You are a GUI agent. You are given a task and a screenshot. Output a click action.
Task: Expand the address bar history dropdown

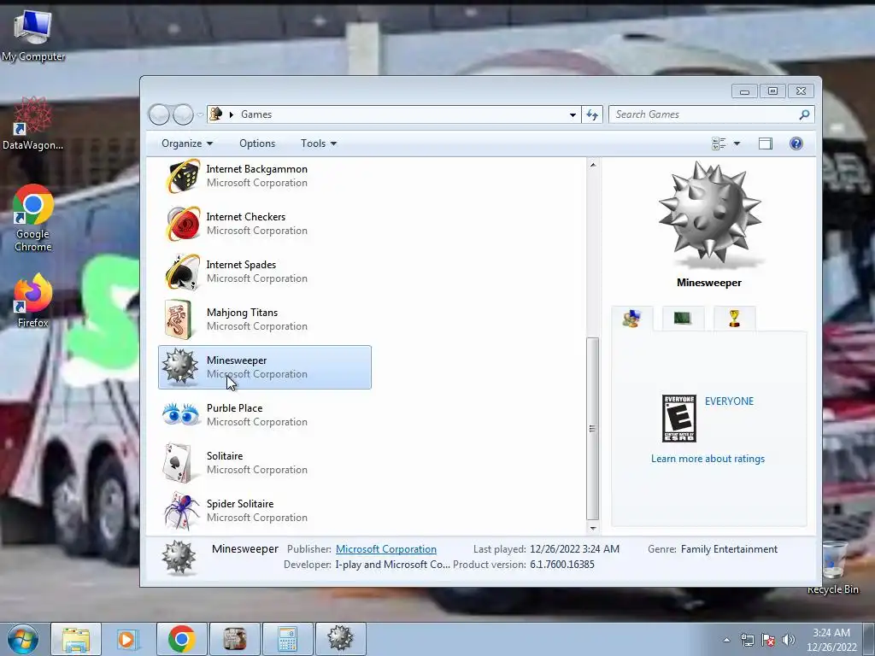click(x=573, y=115)
